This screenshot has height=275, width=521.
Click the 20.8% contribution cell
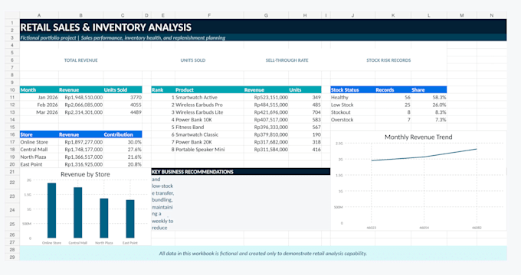pyautogui.click(x=123, y=164)
